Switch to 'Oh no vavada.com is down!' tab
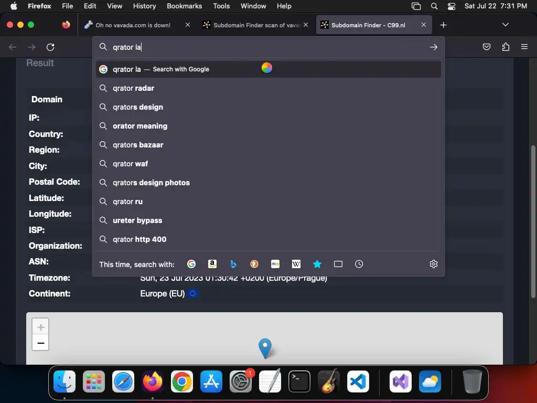The width and height of the screenshot is (537, 403). (x=133, y=25)
